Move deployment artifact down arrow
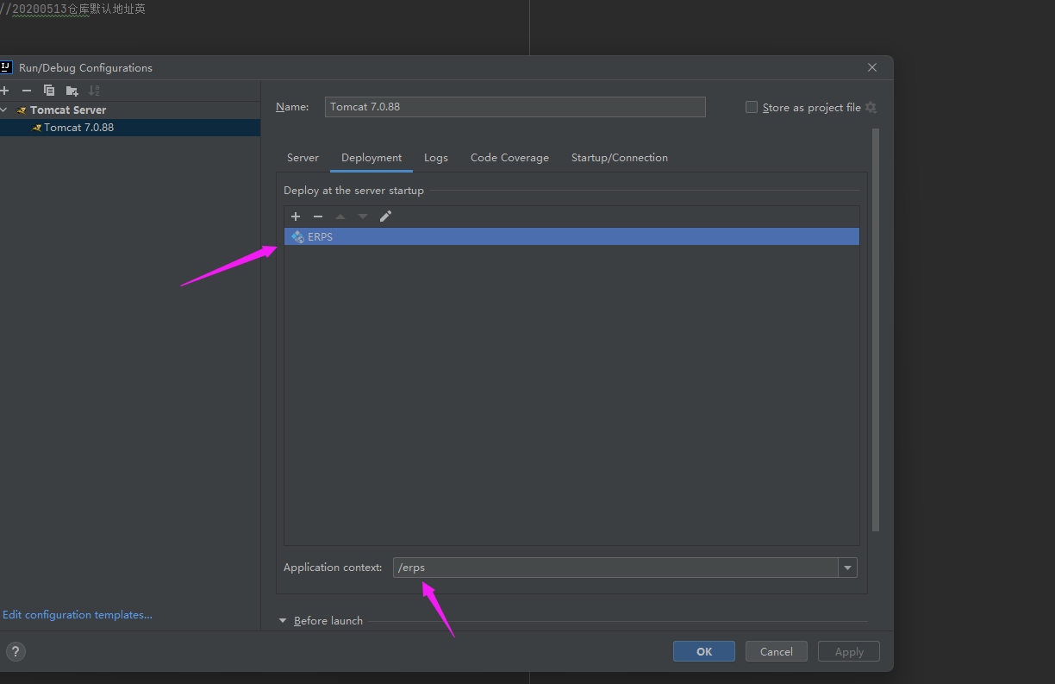 pos(363,216)
